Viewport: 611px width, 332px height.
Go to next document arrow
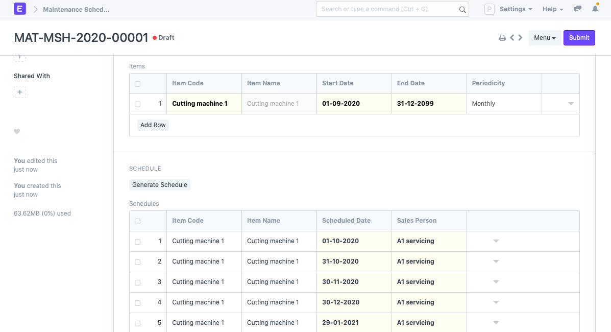[520, 37]
